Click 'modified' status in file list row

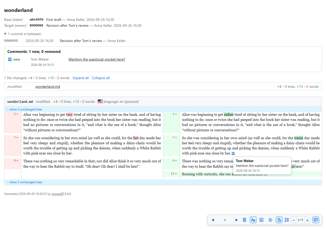pyautogui.click(x=15, y=87)
